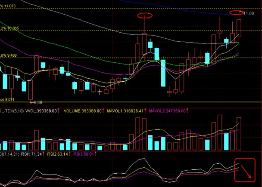
Task: Open the RSI(7,14,21) indicator label
Action: (x=9, y=153)
